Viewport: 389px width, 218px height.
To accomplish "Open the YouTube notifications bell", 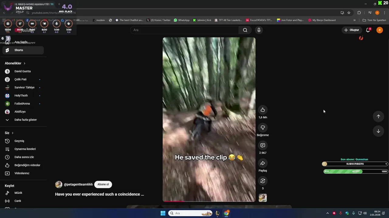I will 368,30.
